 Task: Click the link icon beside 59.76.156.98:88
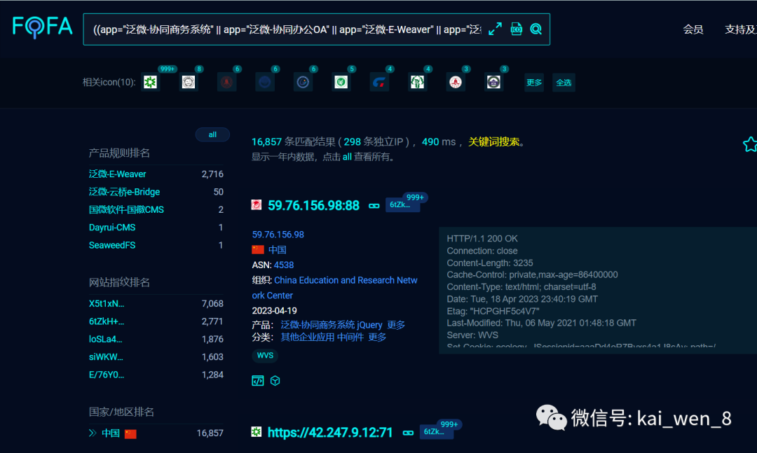coord(374,206)
